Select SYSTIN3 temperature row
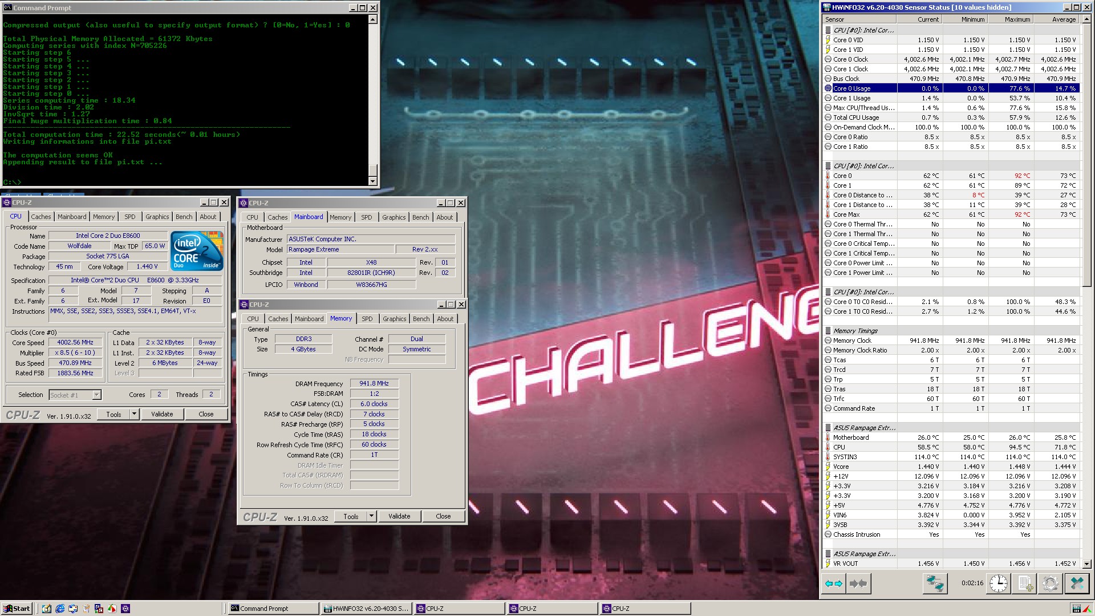The height and width of the screenshot is (616, 1095). 951,457
